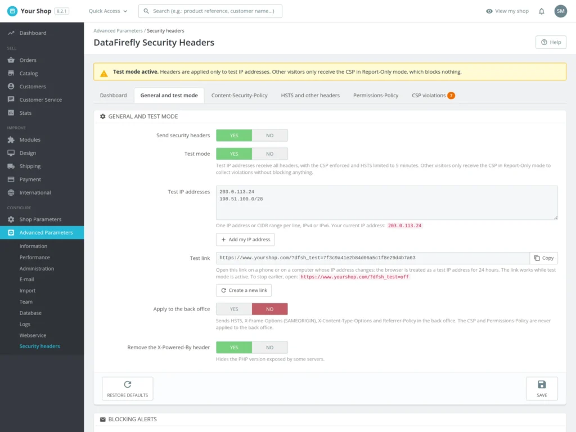
Task: Open the Permissions-Policy tab
Action: [375, 96]
